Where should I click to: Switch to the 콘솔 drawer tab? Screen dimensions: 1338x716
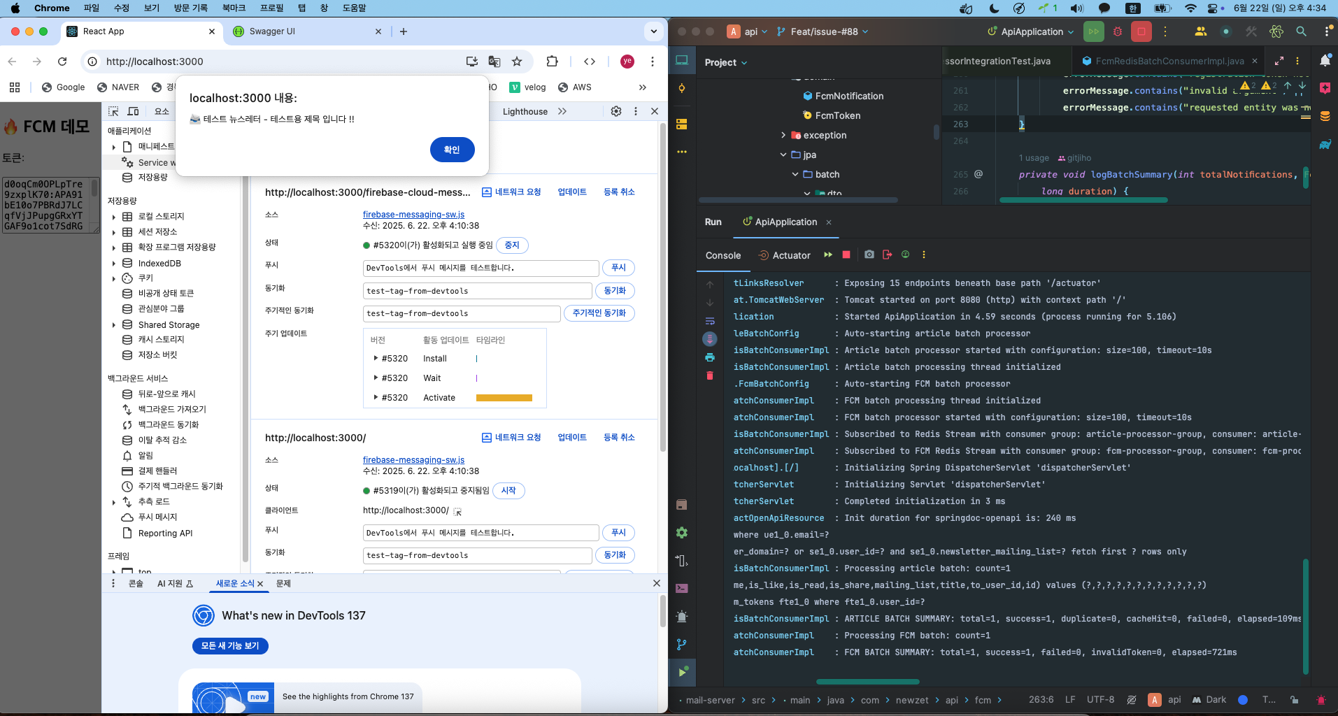pos(136,583)
